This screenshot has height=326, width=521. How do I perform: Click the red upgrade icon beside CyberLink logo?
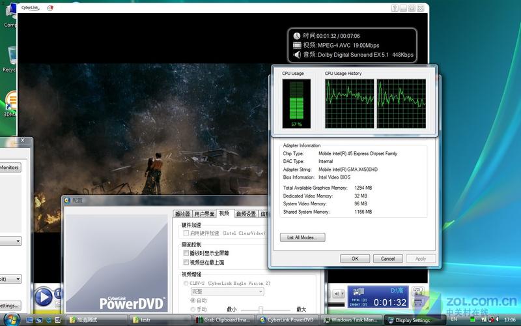point(50,8)
